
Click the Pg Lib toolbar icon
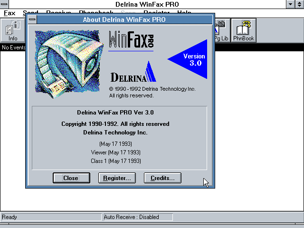pos(222,30)
